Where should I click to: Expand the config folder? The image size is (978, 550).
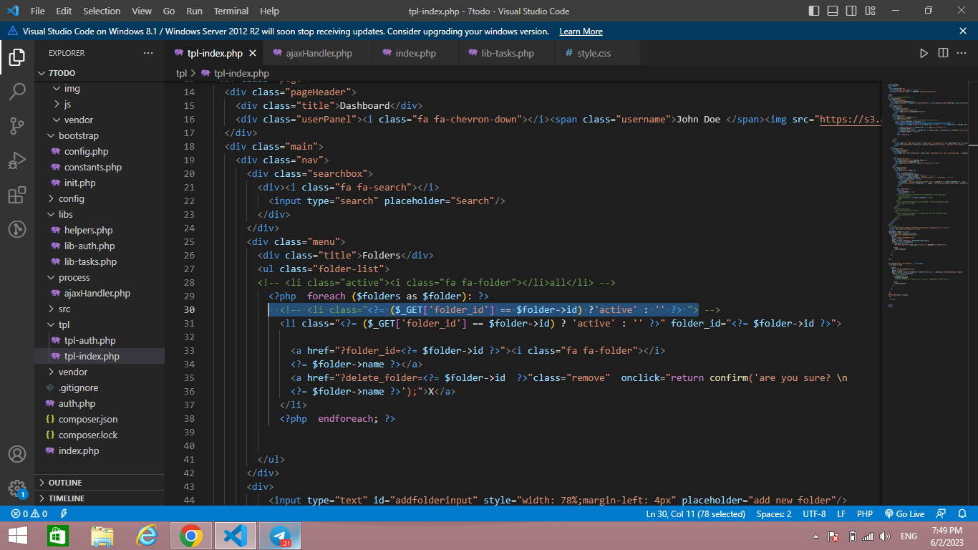point(100,199)
